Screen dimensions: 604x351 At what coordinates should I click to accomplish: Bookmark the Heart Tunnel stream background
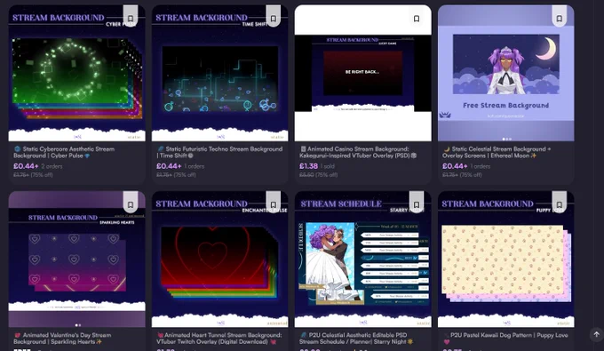pyautogui.click(x=273, y=203)
